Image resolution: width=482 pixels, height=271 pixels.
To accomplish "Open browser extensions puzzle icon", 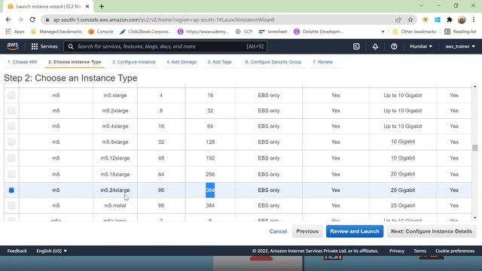I will point(450,20).
